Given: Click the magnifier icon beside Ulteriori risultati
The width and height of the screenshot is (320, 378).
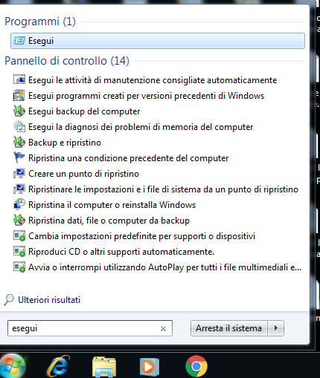Looking at the screenshot, I should (9, 300).
